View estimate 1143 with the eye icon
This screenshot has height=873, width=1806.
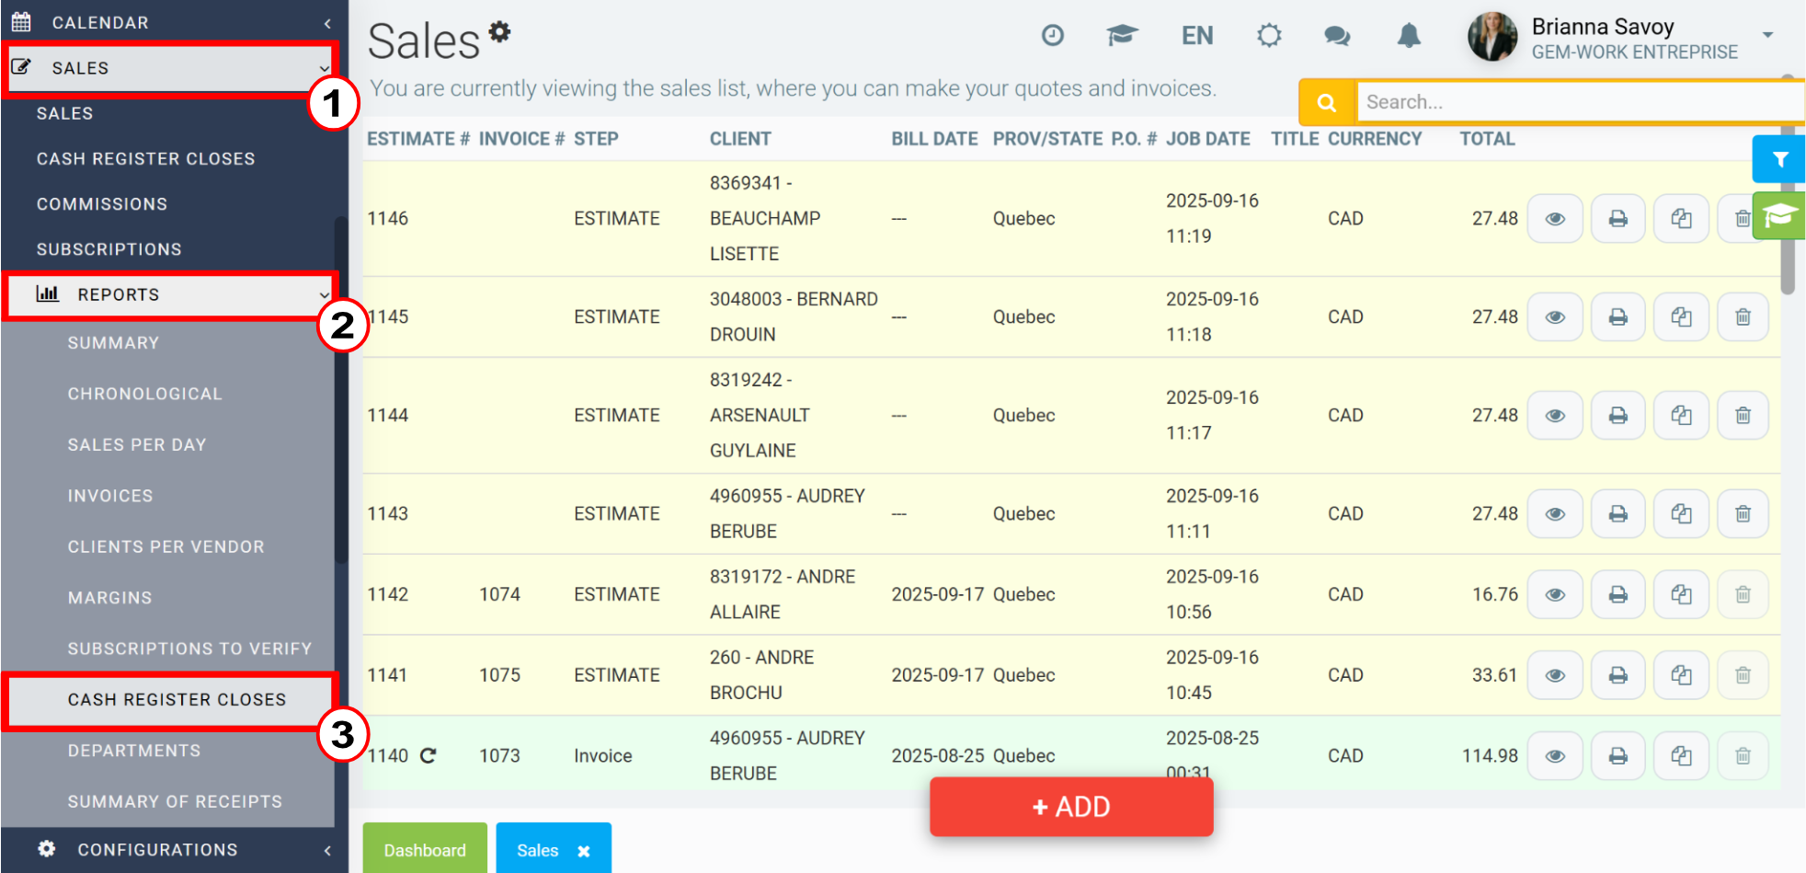[x=1555, y=514]
